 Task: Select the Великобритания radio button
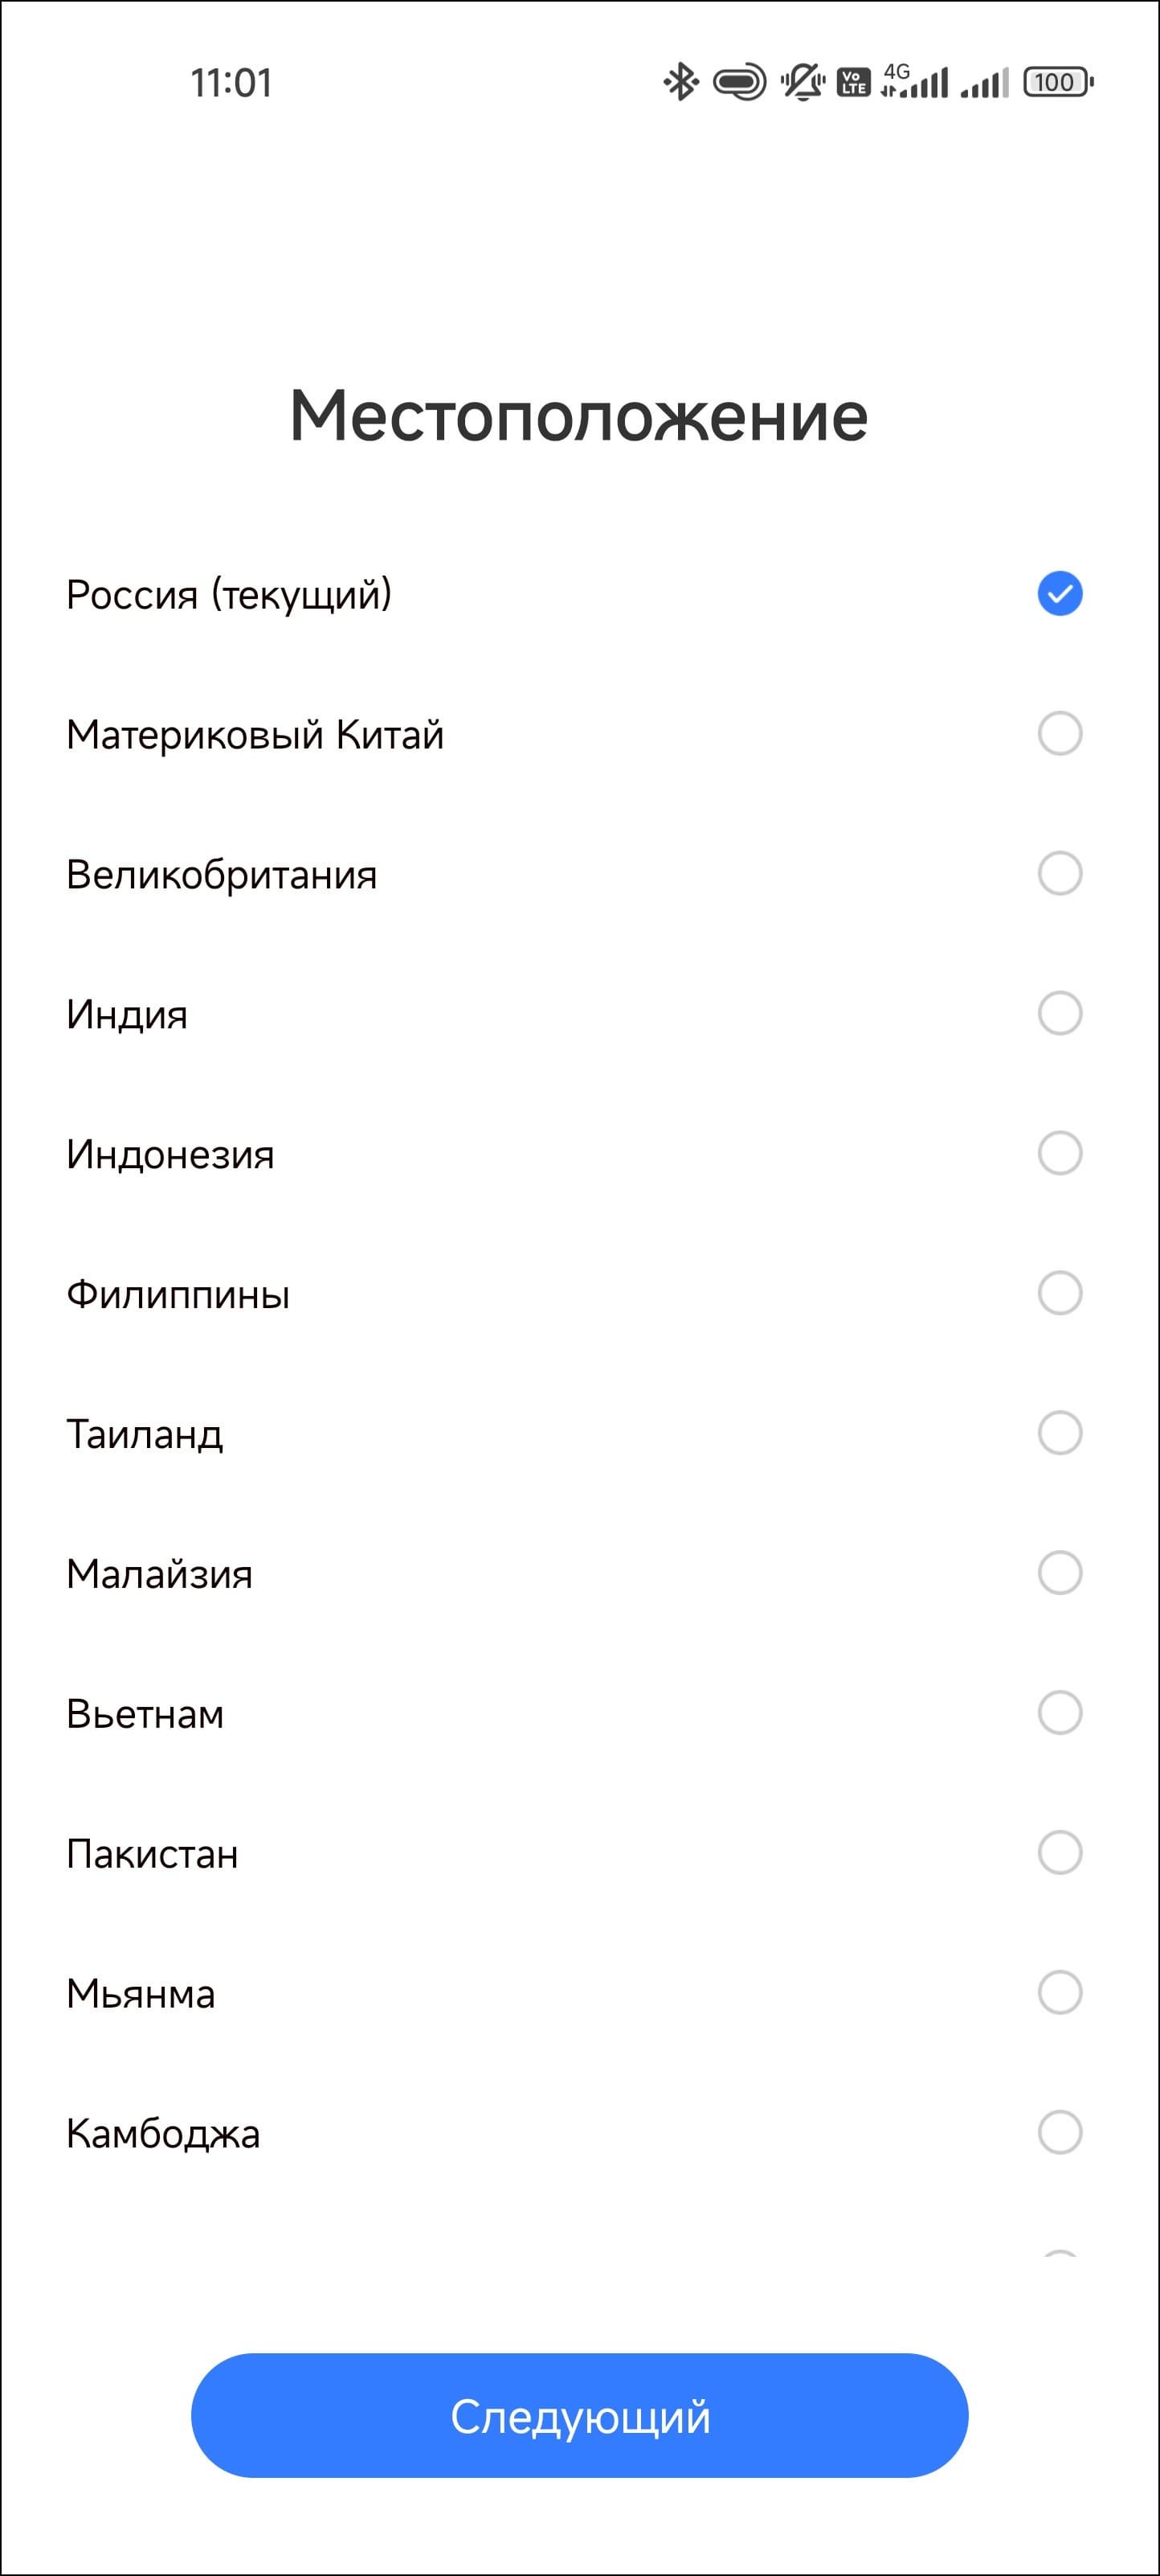pos(1059,874)
